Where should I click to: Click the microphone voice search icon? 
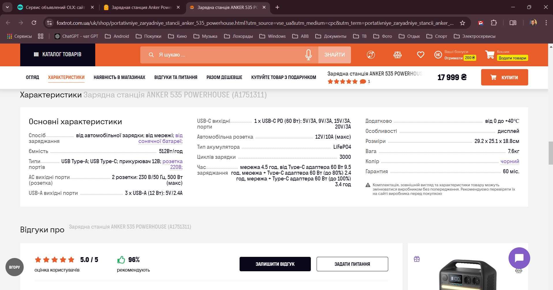click(308, 55)
